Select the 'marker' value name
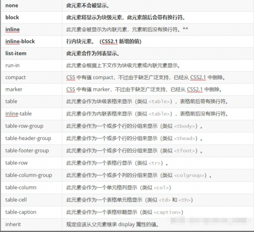The image size is (254, 232). pos(14,89)
